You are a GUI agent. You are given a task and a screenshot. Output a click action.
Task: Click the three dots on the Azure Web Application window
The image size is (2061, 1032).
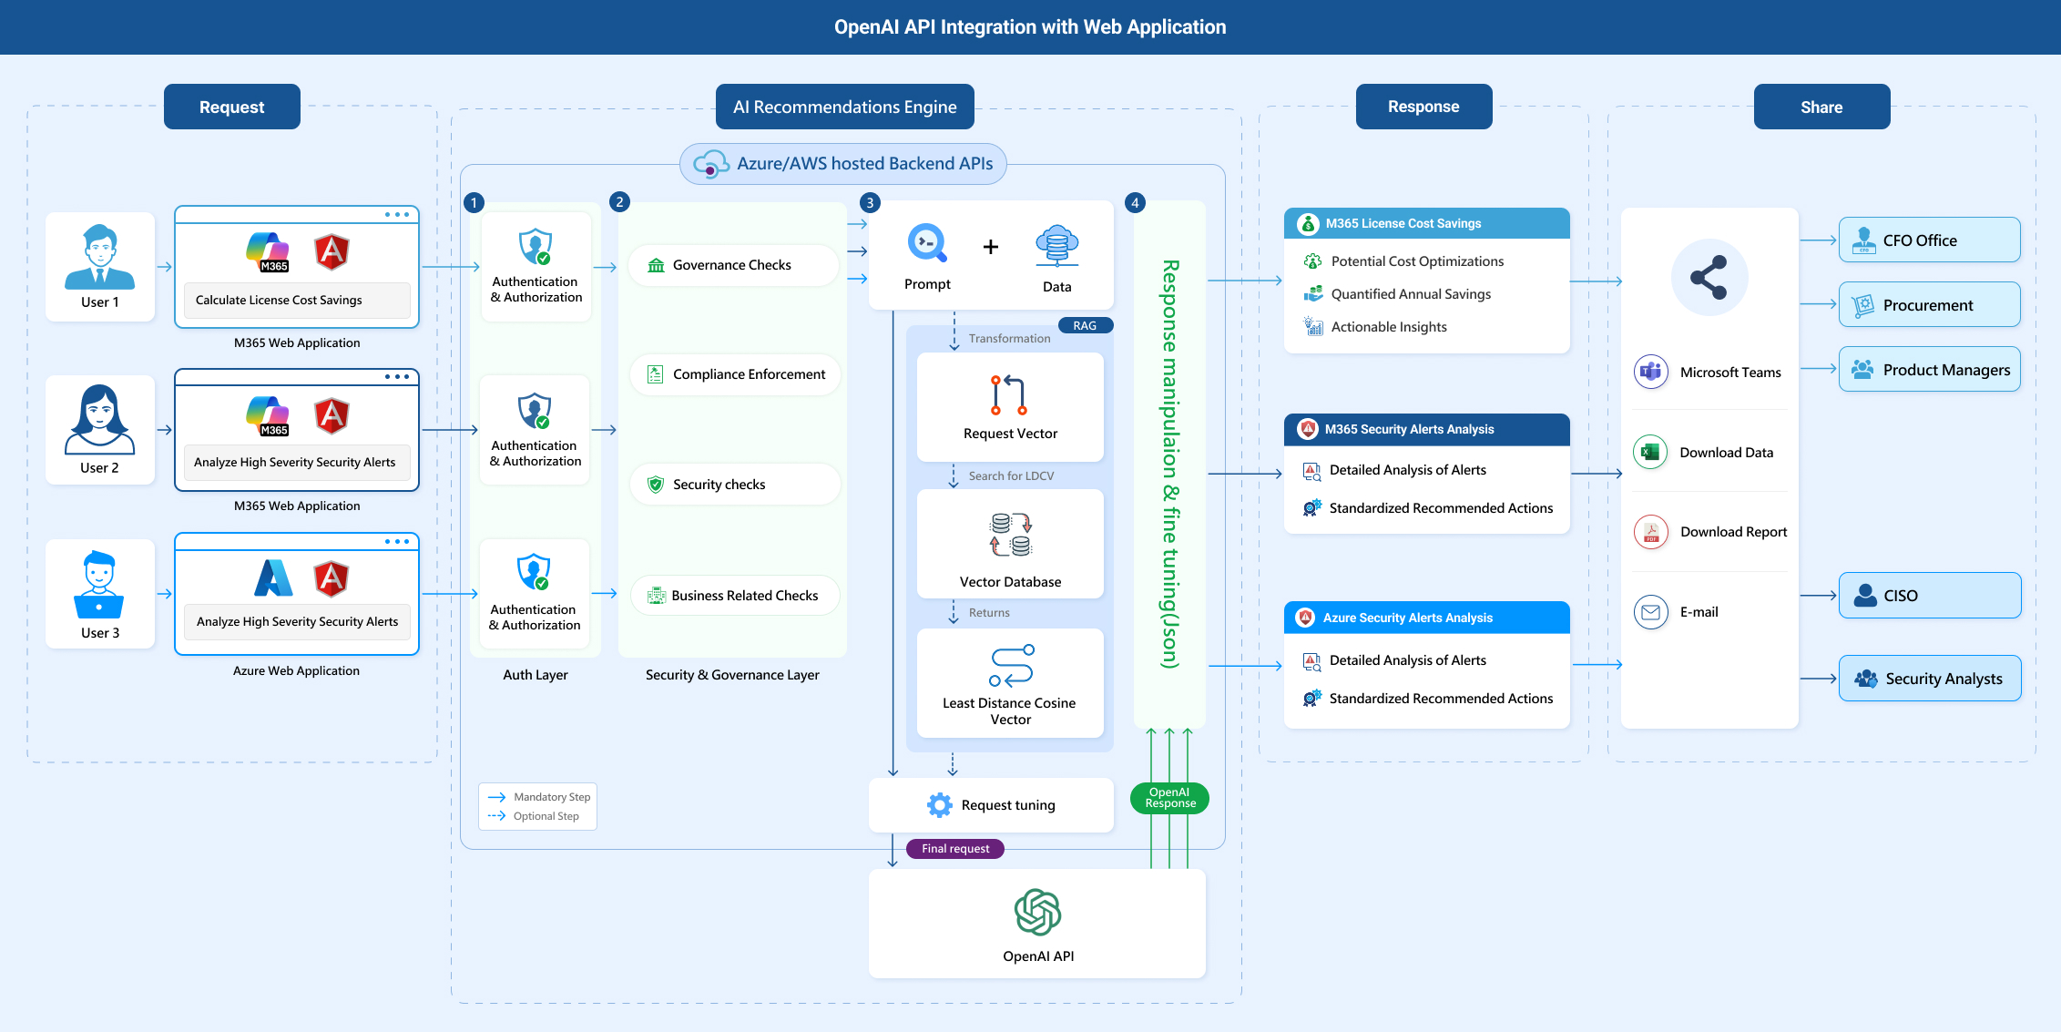pos(397,541)
